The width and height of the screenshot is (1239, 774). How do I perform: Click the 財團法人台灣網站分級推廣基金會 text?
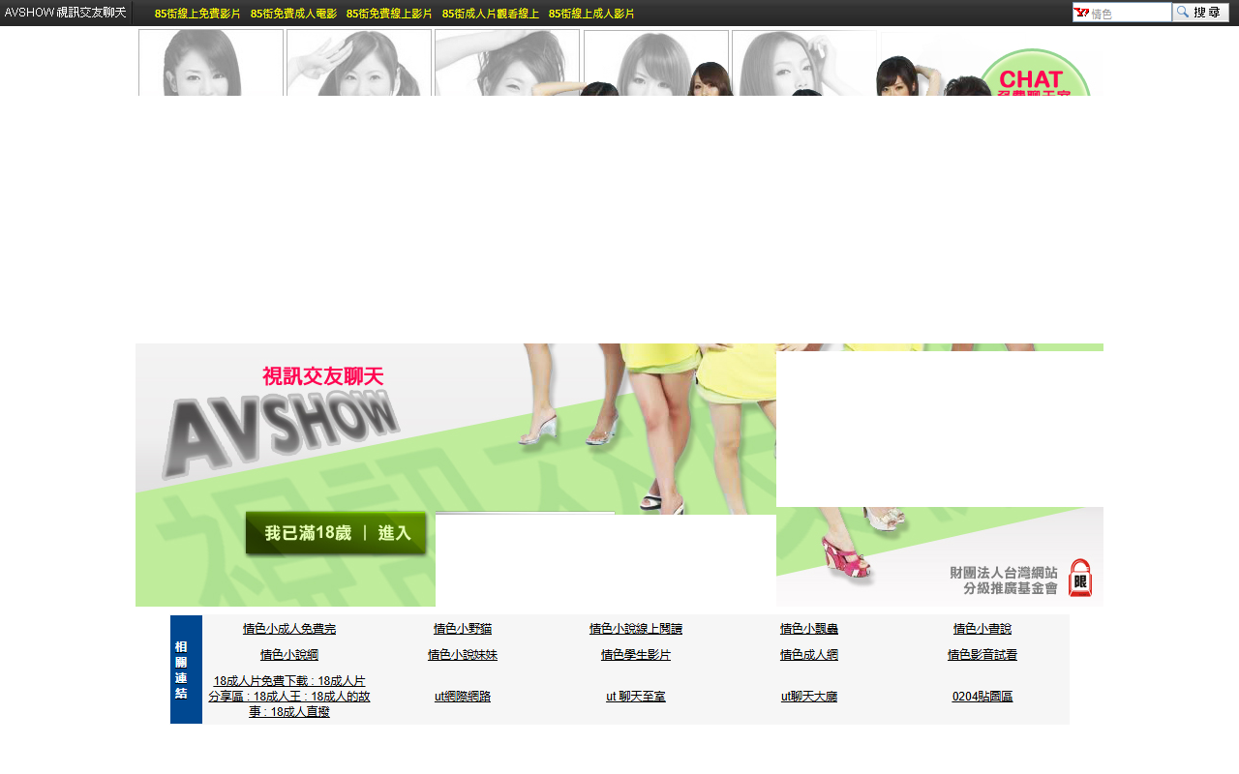1004,580
